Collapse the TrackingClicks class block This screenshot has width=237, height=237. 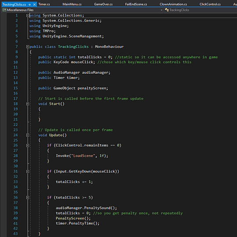[x=28, y=47]
